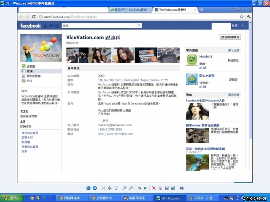
Task: Switch to the 龍年好行 VicoVation tab
Action: coord(130,10)
